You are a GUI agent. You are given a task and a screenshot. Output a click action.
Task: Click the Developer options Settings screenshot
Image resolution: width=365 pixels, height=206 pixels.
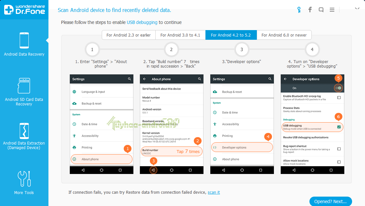click(x=242, y=124)
